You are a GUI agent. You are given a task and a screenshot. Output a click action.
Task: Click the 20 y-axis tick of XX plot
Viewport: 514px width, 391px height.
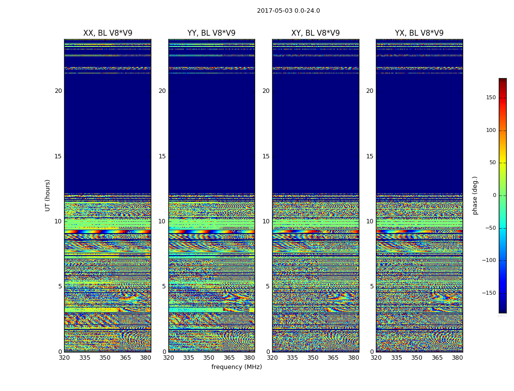[x=58, y=91]
